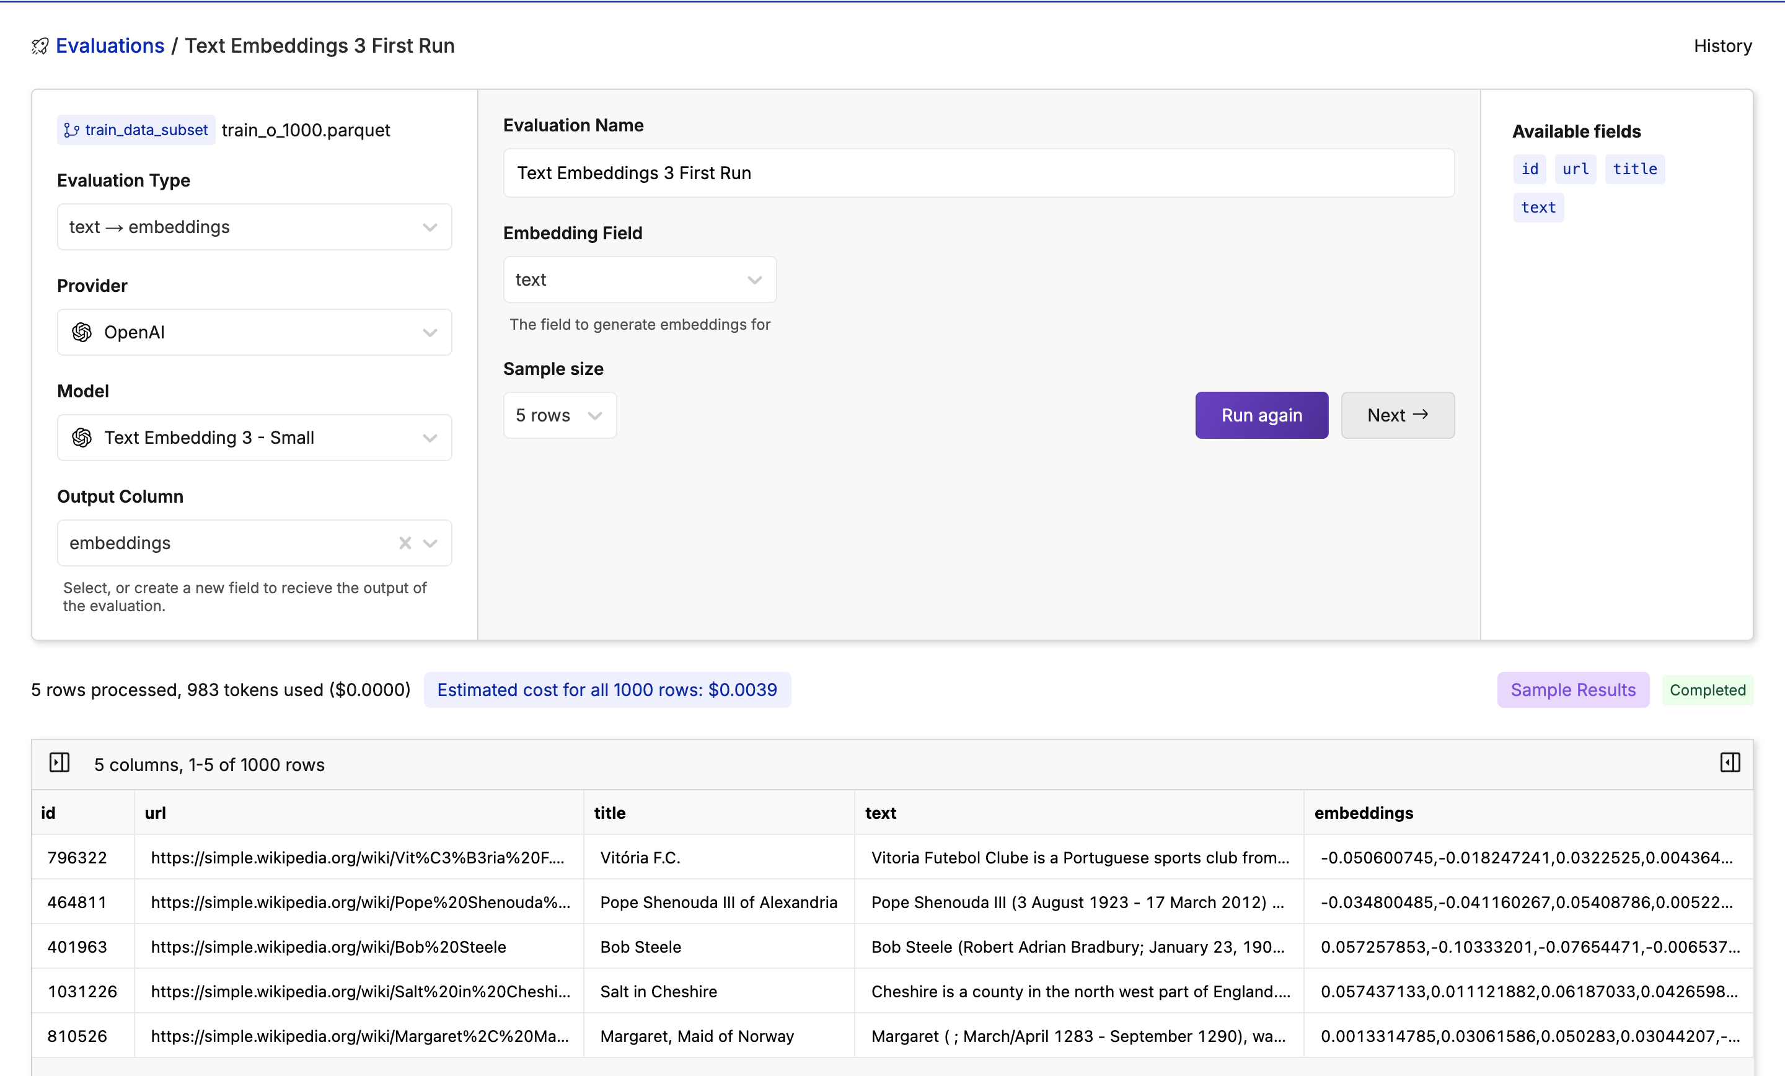This screenshot has height=1076, width=1785.
Task: Click arrow icon on Next button
Action: [1421, 415]
